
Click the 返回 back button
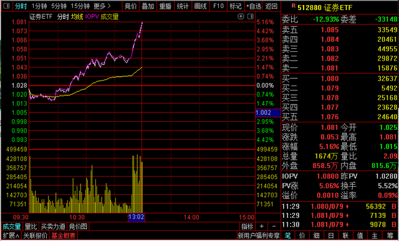[x=271, y=6]
